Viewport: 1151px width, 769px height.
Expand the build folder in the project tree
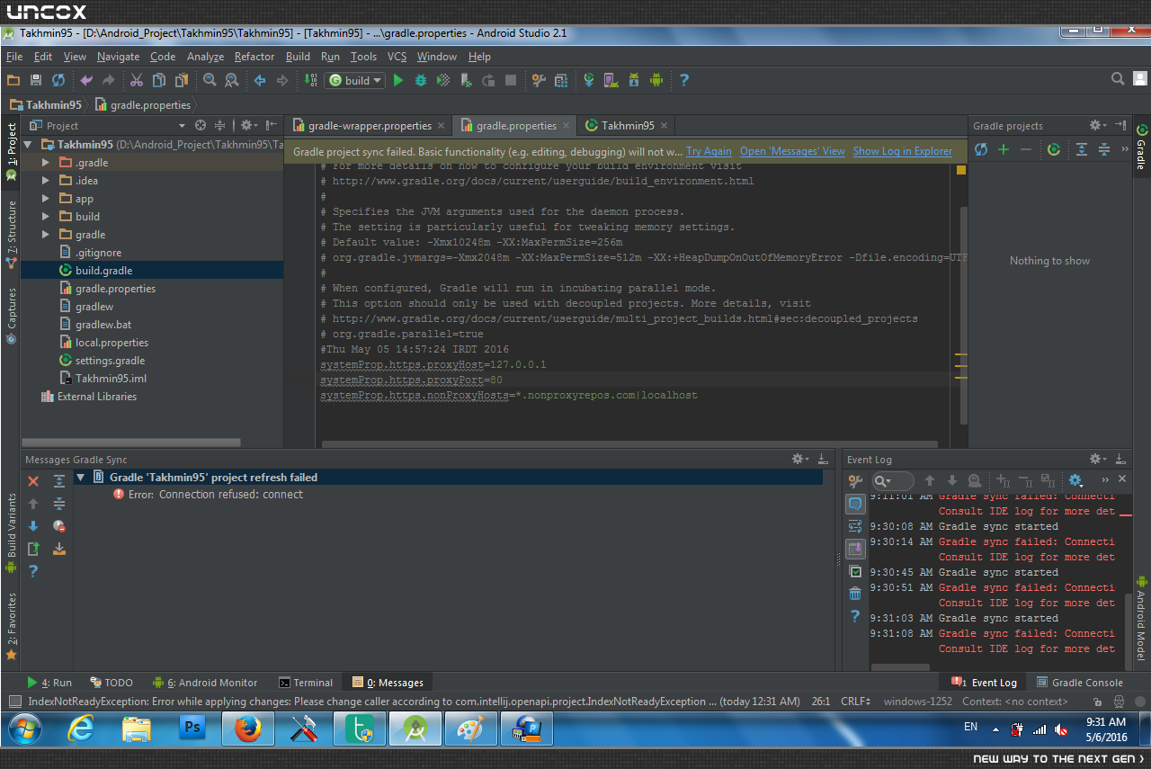(46, 217)
